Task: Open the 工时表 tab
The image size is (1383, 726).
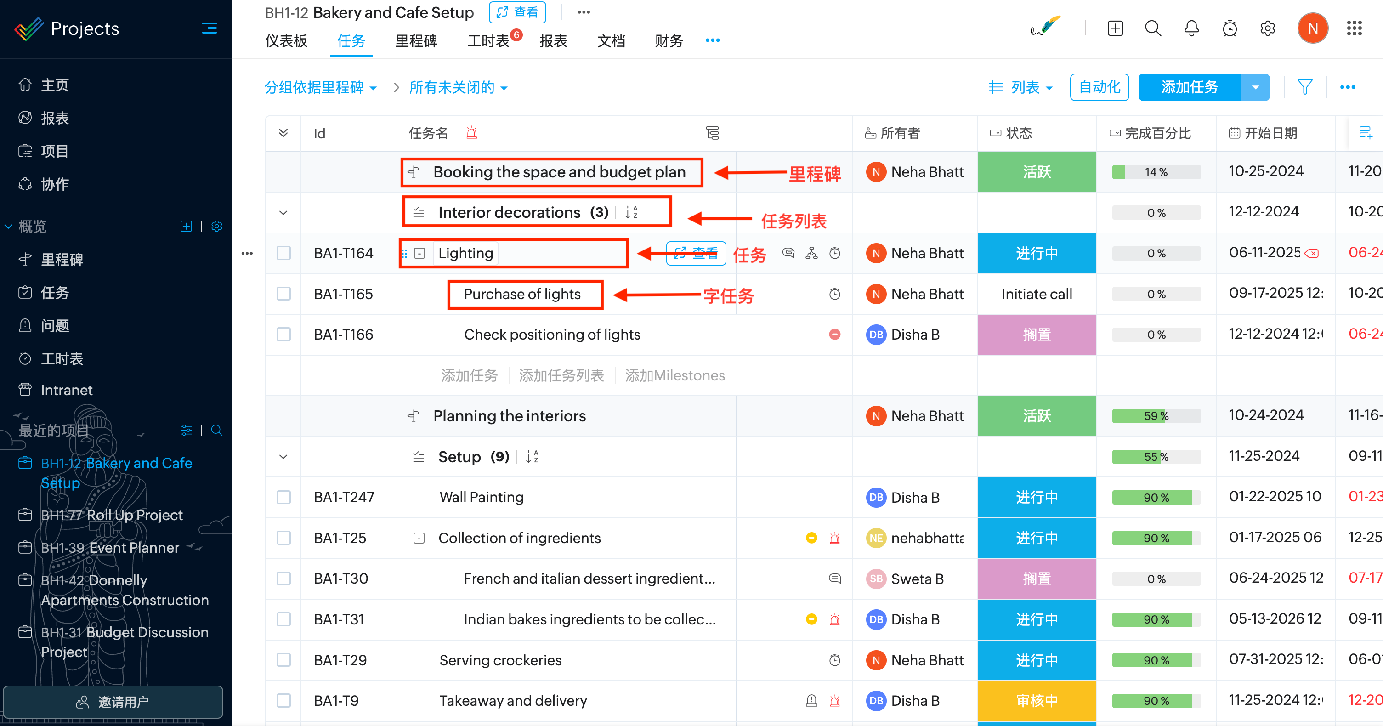Action: 487,41
